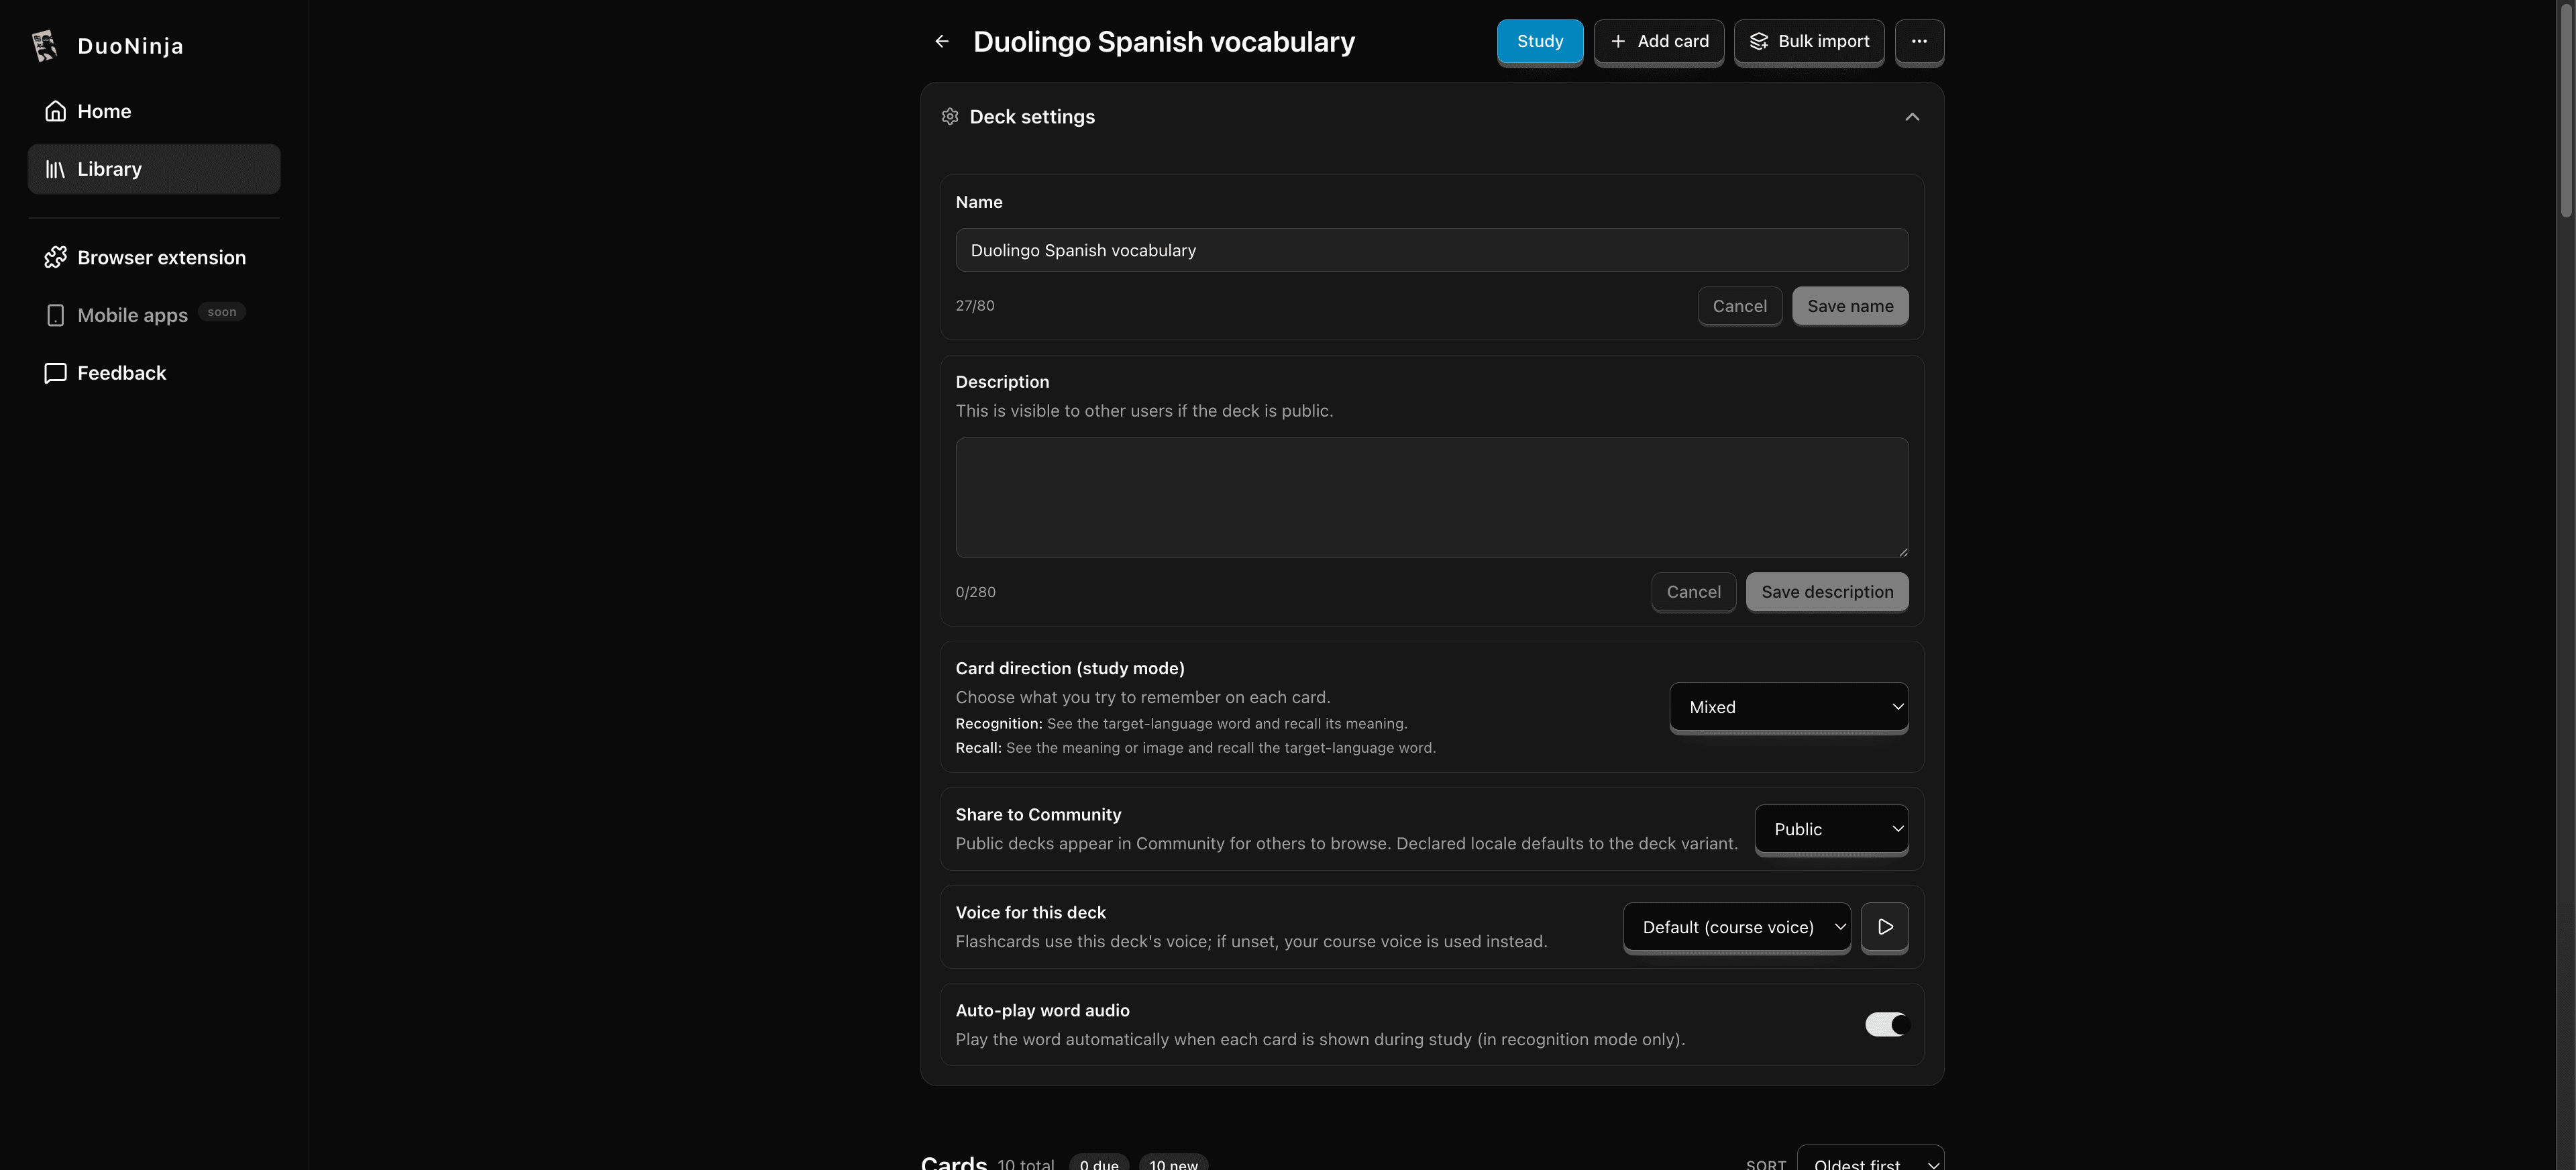Open the Card direction dropdown showing Mixed
2576x1170 pixels.
click(1788, 707)
